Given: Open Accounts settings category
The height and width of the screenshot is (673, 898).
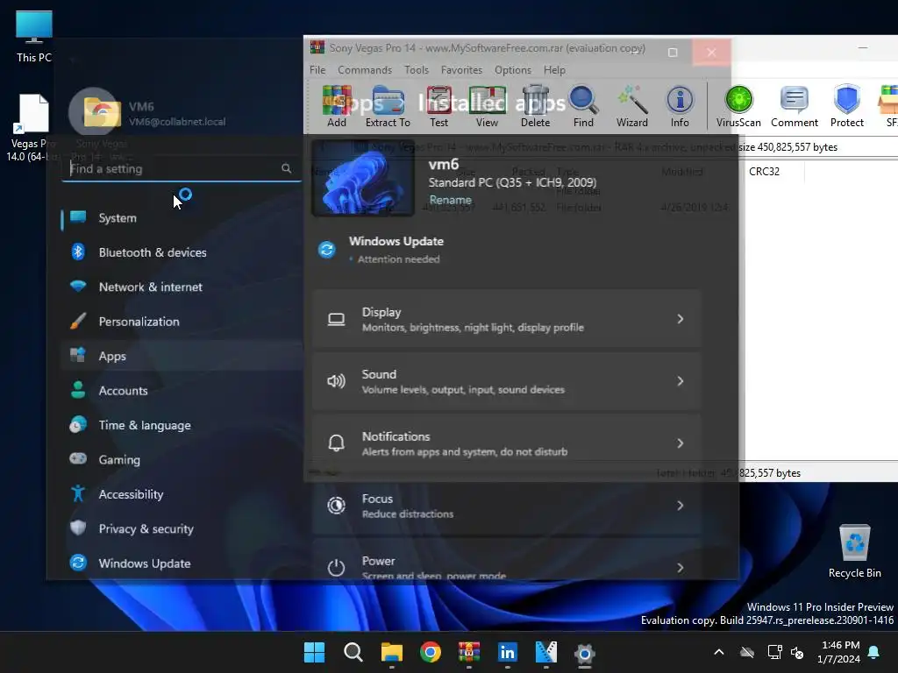Looking at the screenshot, I should 181,390.
